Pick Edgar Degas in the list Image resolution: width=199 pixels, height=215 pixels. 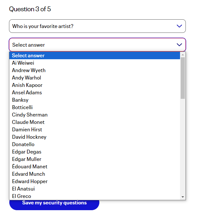[x=27, y=152]
